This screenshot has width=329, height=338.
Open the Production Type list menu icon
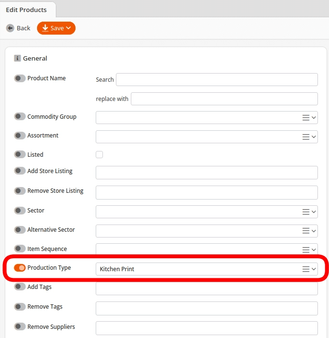coord(305,269)
